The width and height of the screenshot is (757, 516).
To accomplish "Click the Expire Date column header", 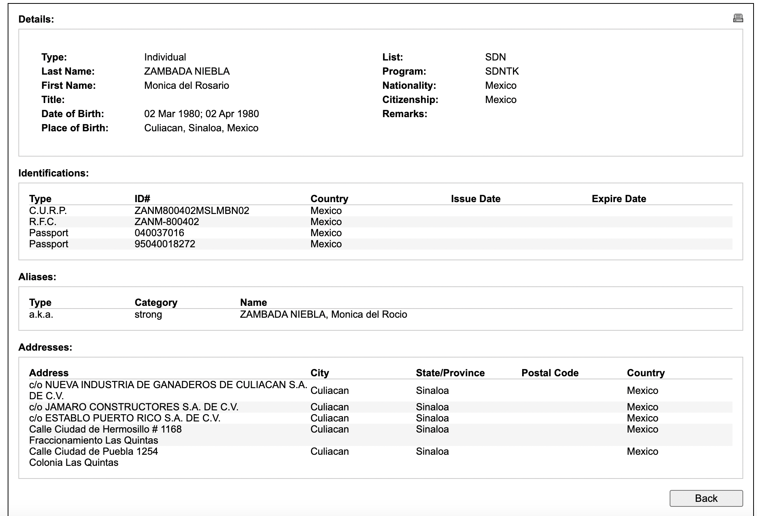I will point(619,199).
